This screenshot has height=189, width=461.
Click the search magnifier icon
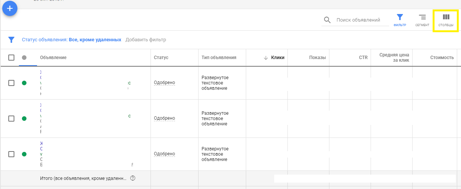click(x=328, y=20)
